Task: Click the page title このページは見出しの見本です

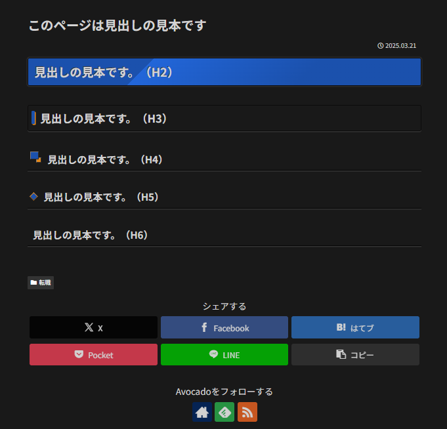Action: click(x=117, y=26)
